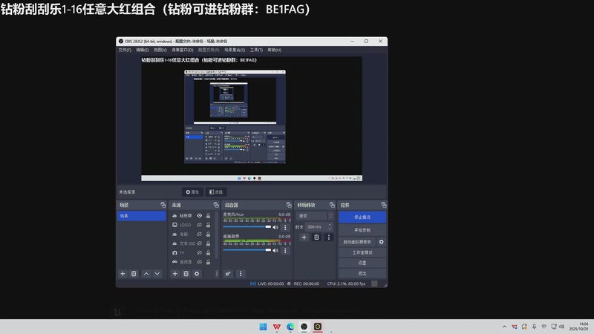Adjust the desktop audio volume slider
This screenshot has width=594, height=334.
tap(247, 250)
